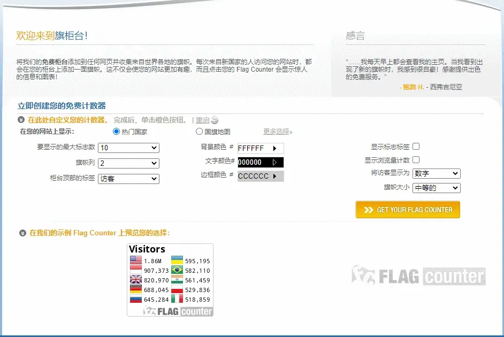Open the 旗帜大小 dropdown showing 中等的
This screenshot has width=504, height=337.
click(437, 188)
